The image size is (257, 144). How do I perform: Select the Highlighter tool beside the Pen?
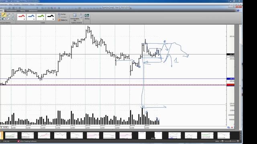pos(8,15)
